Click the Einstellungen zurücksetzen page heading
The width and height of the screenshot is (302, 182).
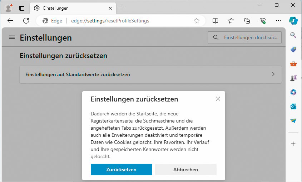point(63,56)
